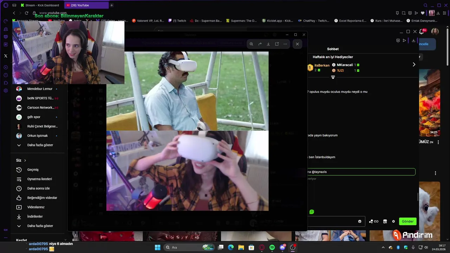This screenshot has height=253, width=450.
Task: Click the taskbar Ara search box
Action: [x=188, y=247]
